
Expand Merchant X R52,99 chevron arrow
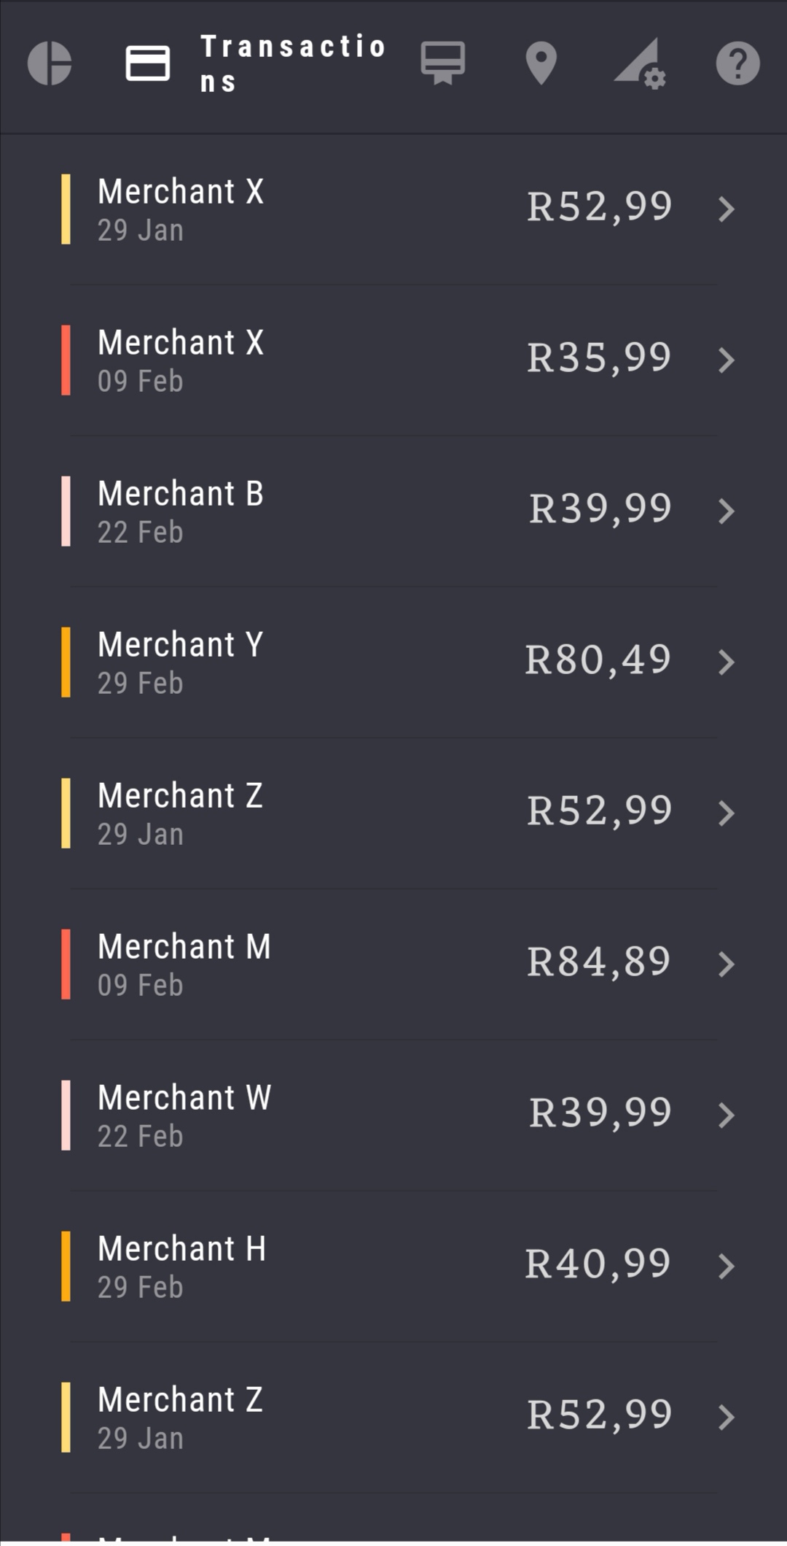click(x=726, y=209)
